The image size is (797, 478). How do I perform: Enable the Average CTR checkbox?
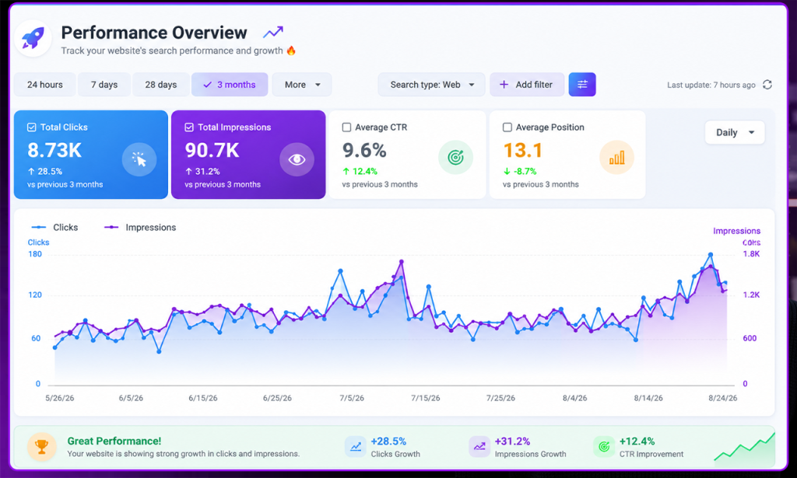click(x=346, y=127)
